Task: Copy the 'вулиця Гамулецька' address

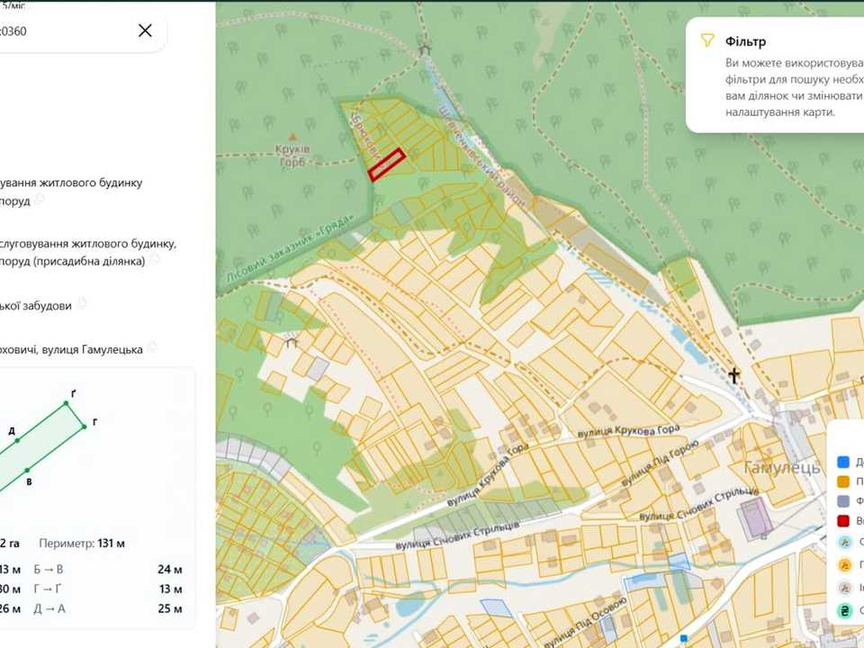Action: coord(152,347)
